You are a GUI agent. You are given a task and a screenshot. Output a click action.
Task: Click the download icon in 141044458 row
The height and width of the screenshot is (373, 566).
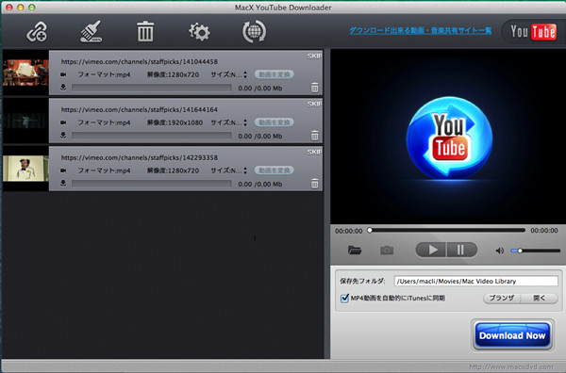point(63,88)
